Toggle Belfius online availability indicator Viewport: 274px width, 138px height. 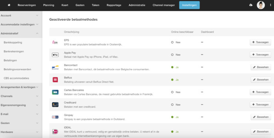click(x=172, y=80)
